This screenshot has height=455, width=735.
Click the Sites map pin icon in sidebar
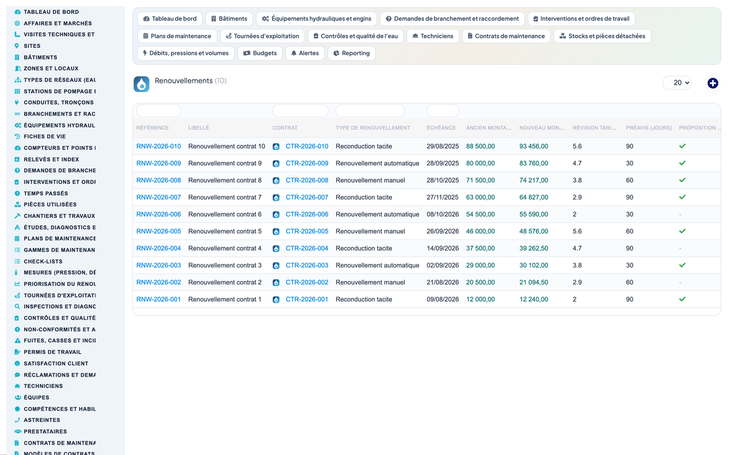point(17,46)
